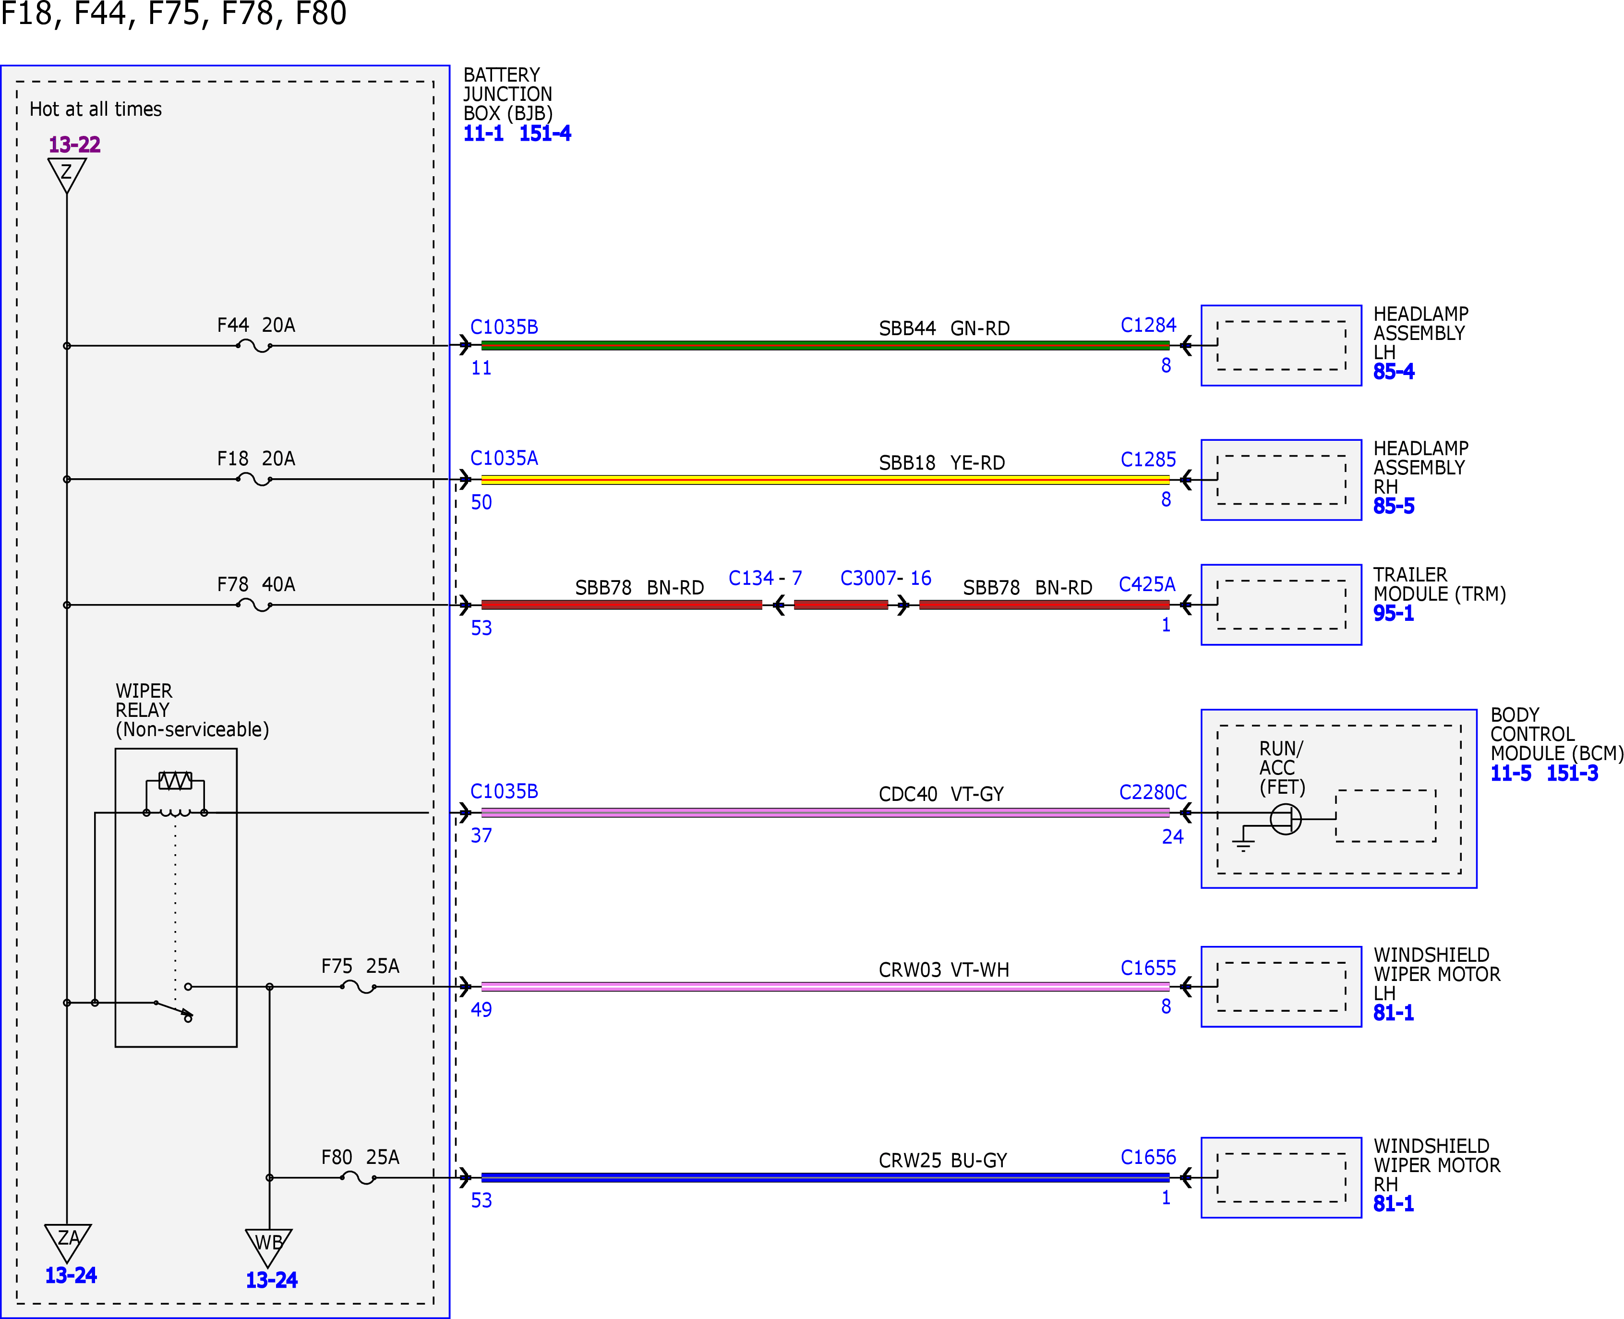
Task: Click the C1656 connector label
Action: (x=1148, y=1157)
